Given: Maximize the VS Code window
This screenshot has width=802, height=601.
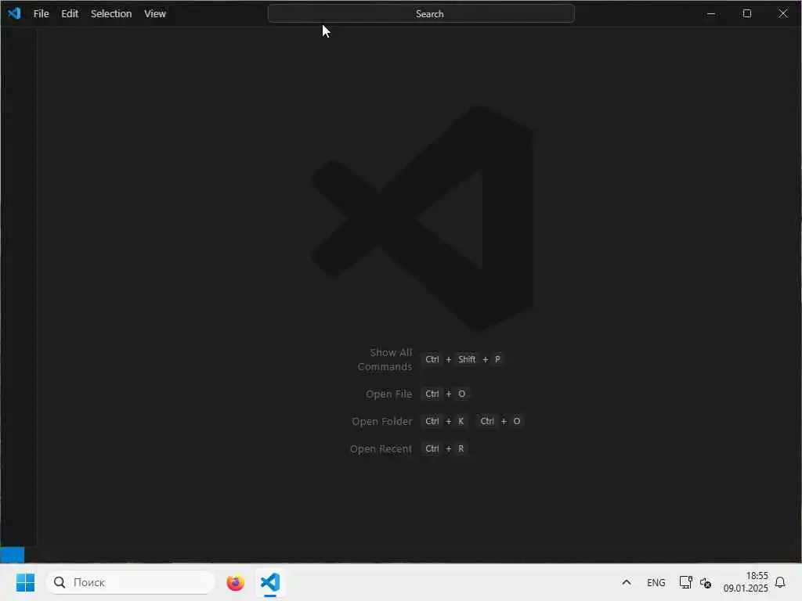Looking at the screenshot, I should tap(746, 14).
